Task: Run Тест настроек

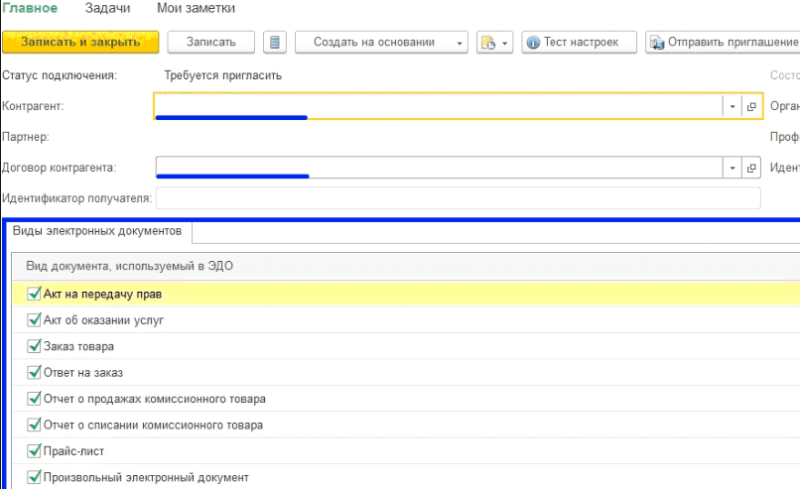Action: (x=579, y=42)
